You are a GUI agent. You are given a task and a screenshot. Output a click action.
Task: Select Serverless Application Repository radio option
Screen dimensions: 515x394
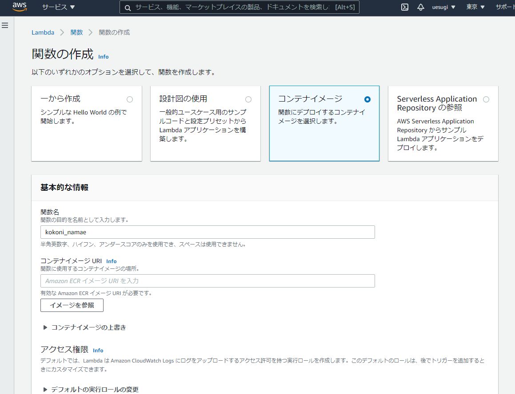tap(486, 99)
